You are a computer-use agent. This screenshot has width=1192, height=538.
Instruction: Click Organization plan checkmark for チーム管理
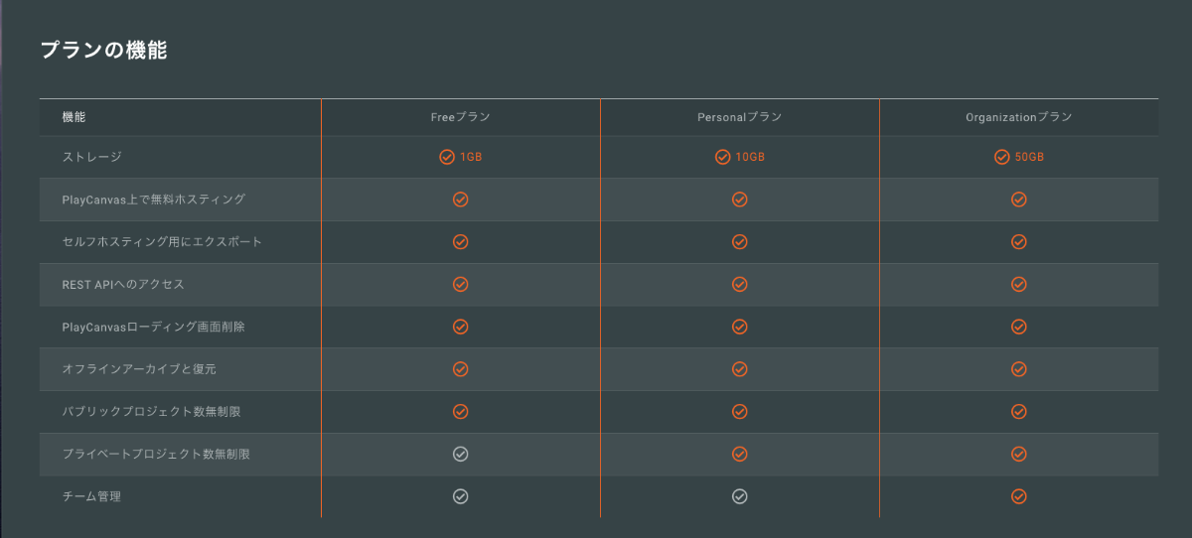pos(1018,496)
